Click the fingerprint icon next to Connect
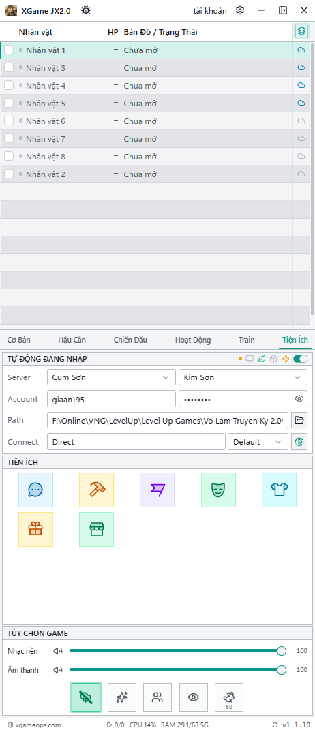The image size is (315, 732). [299, 442]
